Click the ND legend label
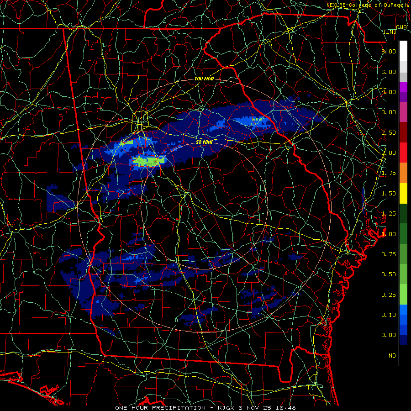 392,356
